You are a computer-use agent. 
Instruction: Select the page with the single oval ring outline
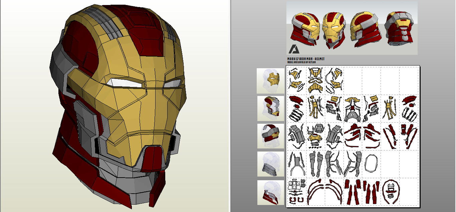pos(372,164)
